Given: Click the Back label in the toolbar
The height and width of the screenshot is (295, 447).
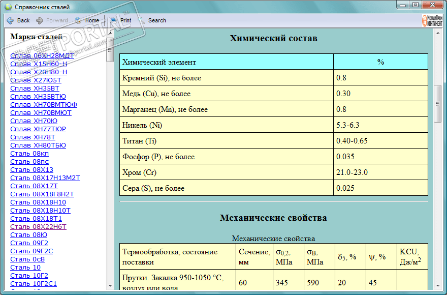Looking at the screenshot, I should 23,20.
